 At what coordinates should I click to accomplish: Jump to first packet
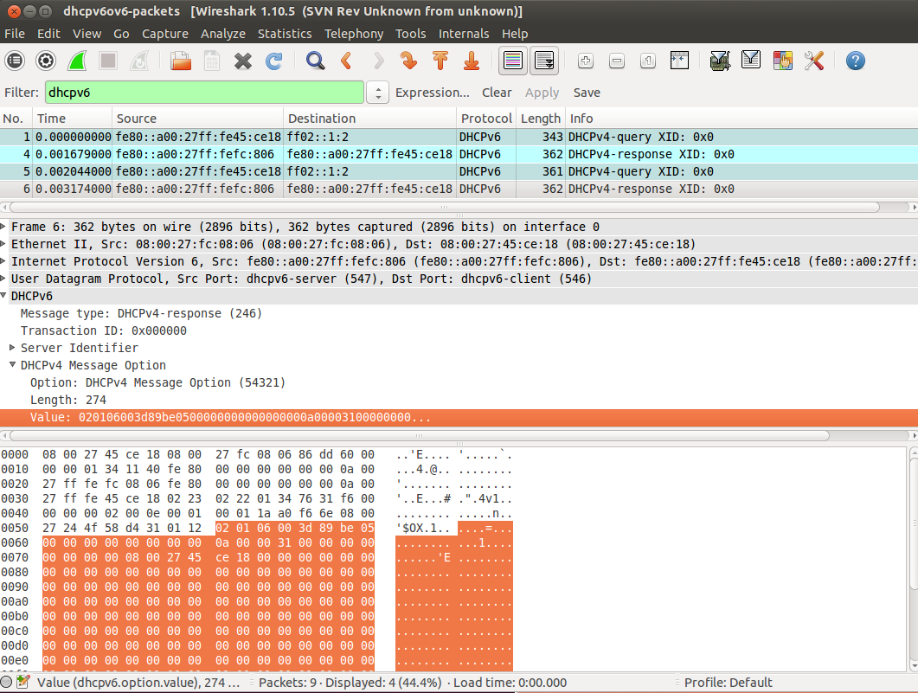440,61
